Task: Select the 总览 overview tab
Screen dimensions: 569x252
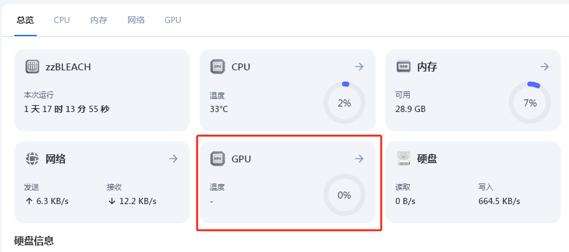Action: coord(25,20)
